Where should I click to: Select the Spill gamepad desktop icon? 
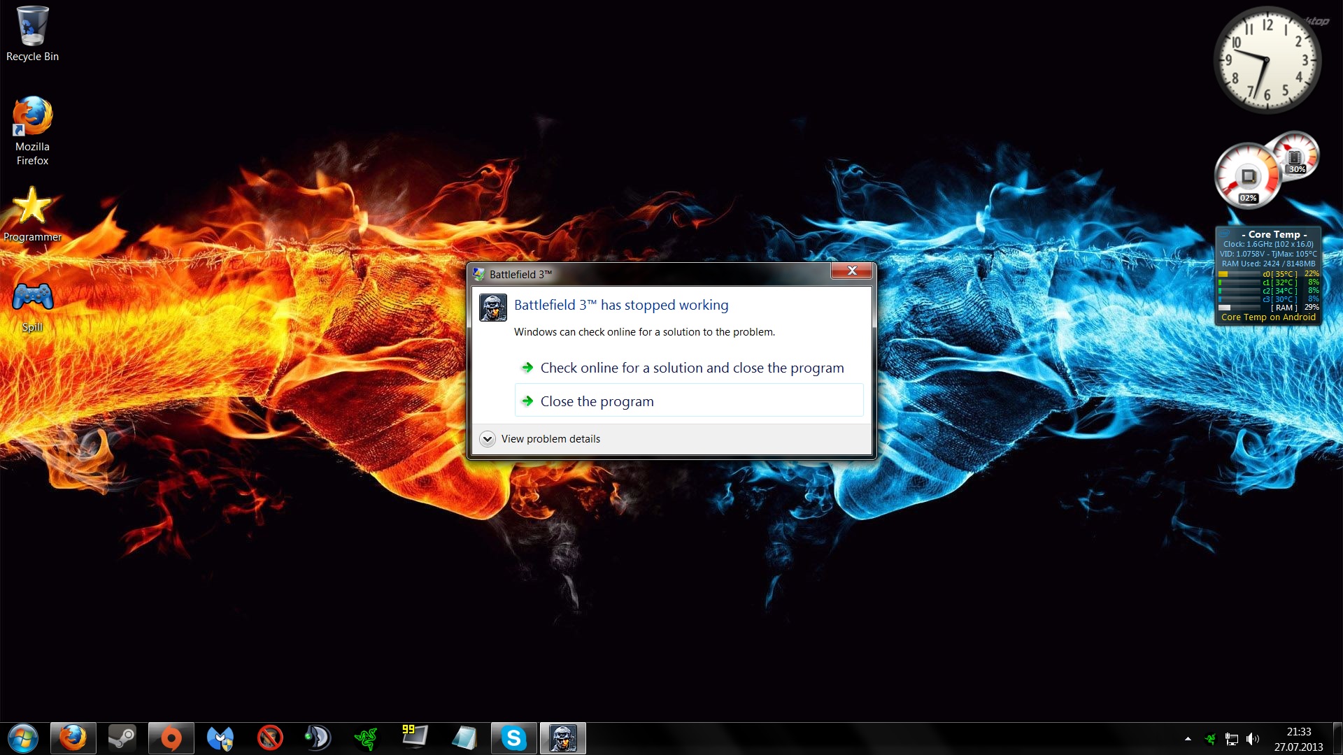[x=32, y=306]
